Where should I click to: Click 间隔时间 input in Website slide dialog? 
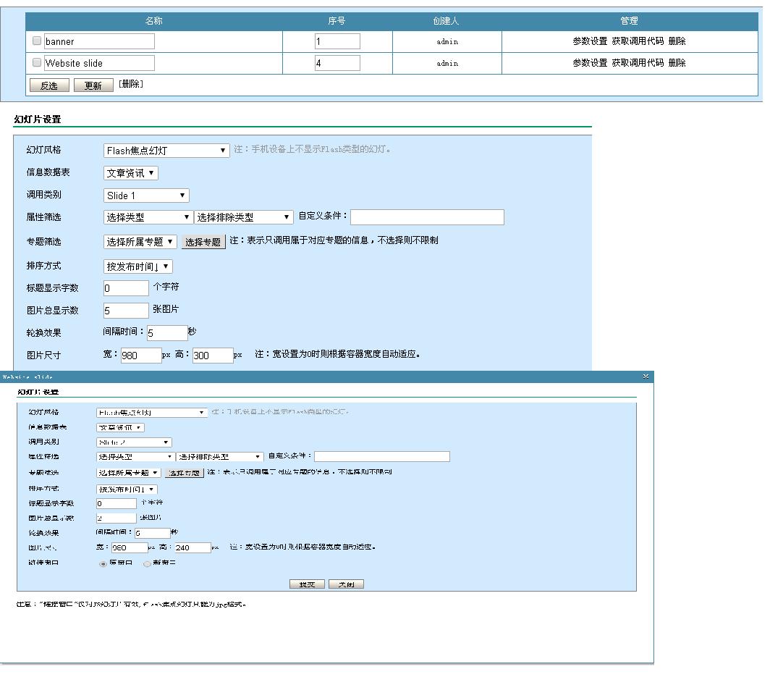(x=153, y=533)
